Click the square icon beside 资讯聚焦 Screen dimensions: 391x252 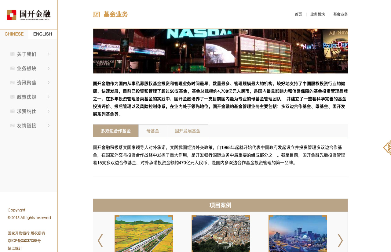(13, 83)
